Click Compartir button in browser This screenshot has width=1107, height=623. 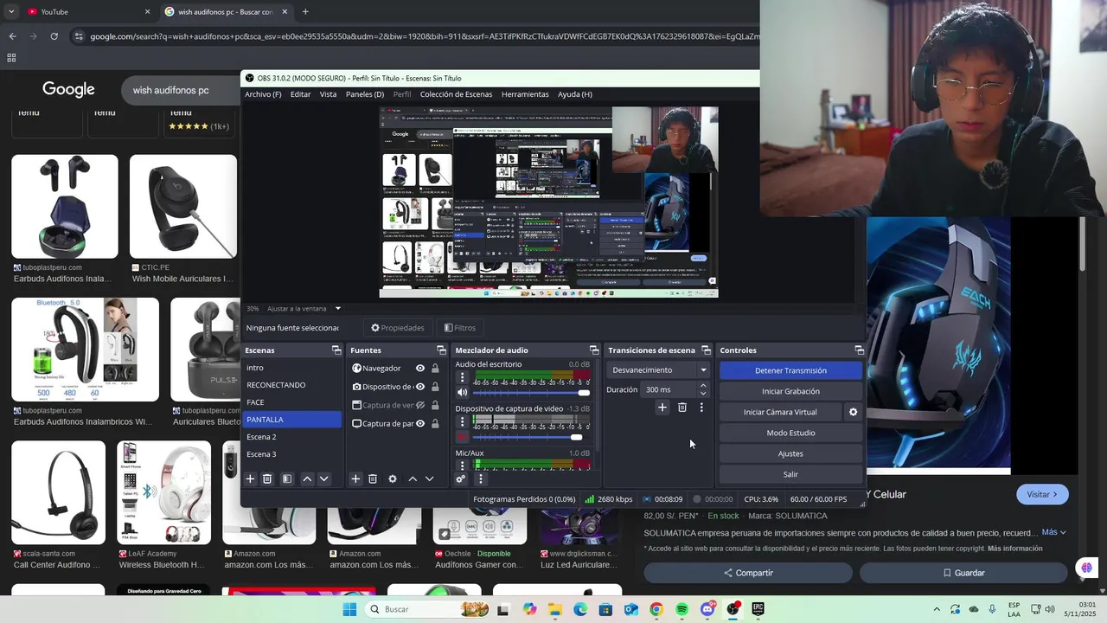748,573
